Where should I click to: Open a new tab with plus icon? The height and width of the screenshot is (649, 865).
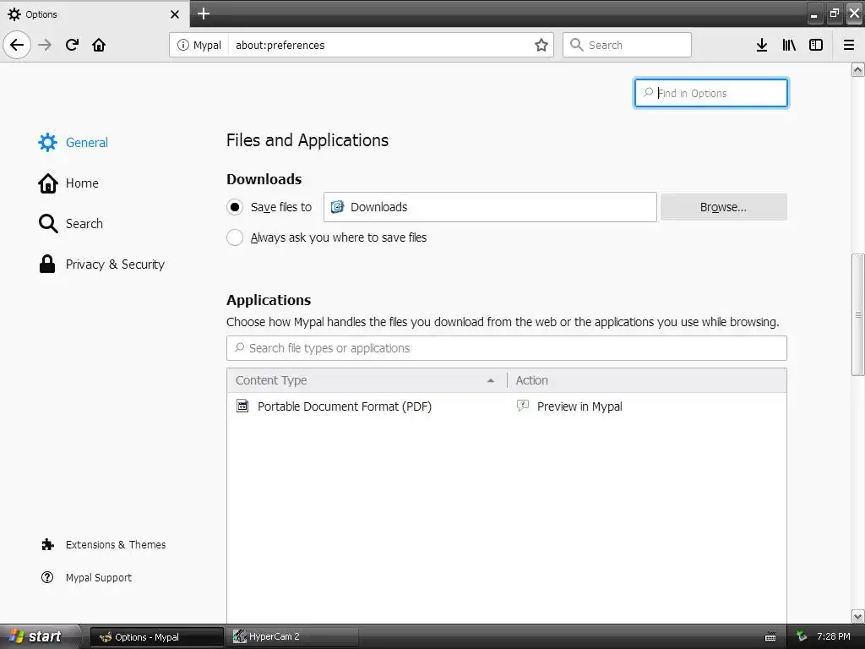tap(204, 14)
